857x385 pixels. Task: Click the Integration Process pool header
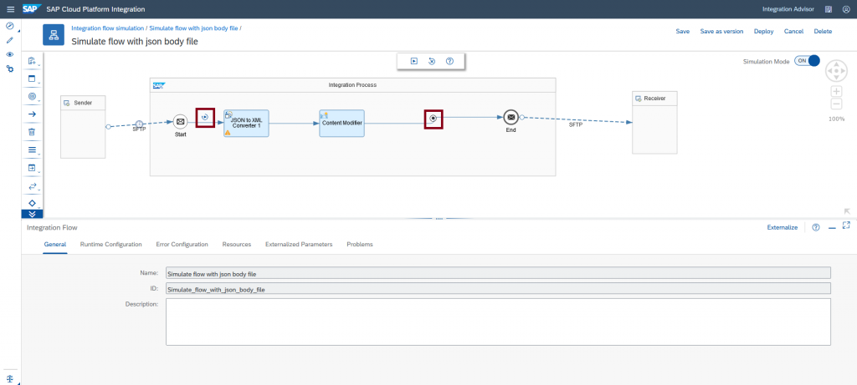click(352, 85)
